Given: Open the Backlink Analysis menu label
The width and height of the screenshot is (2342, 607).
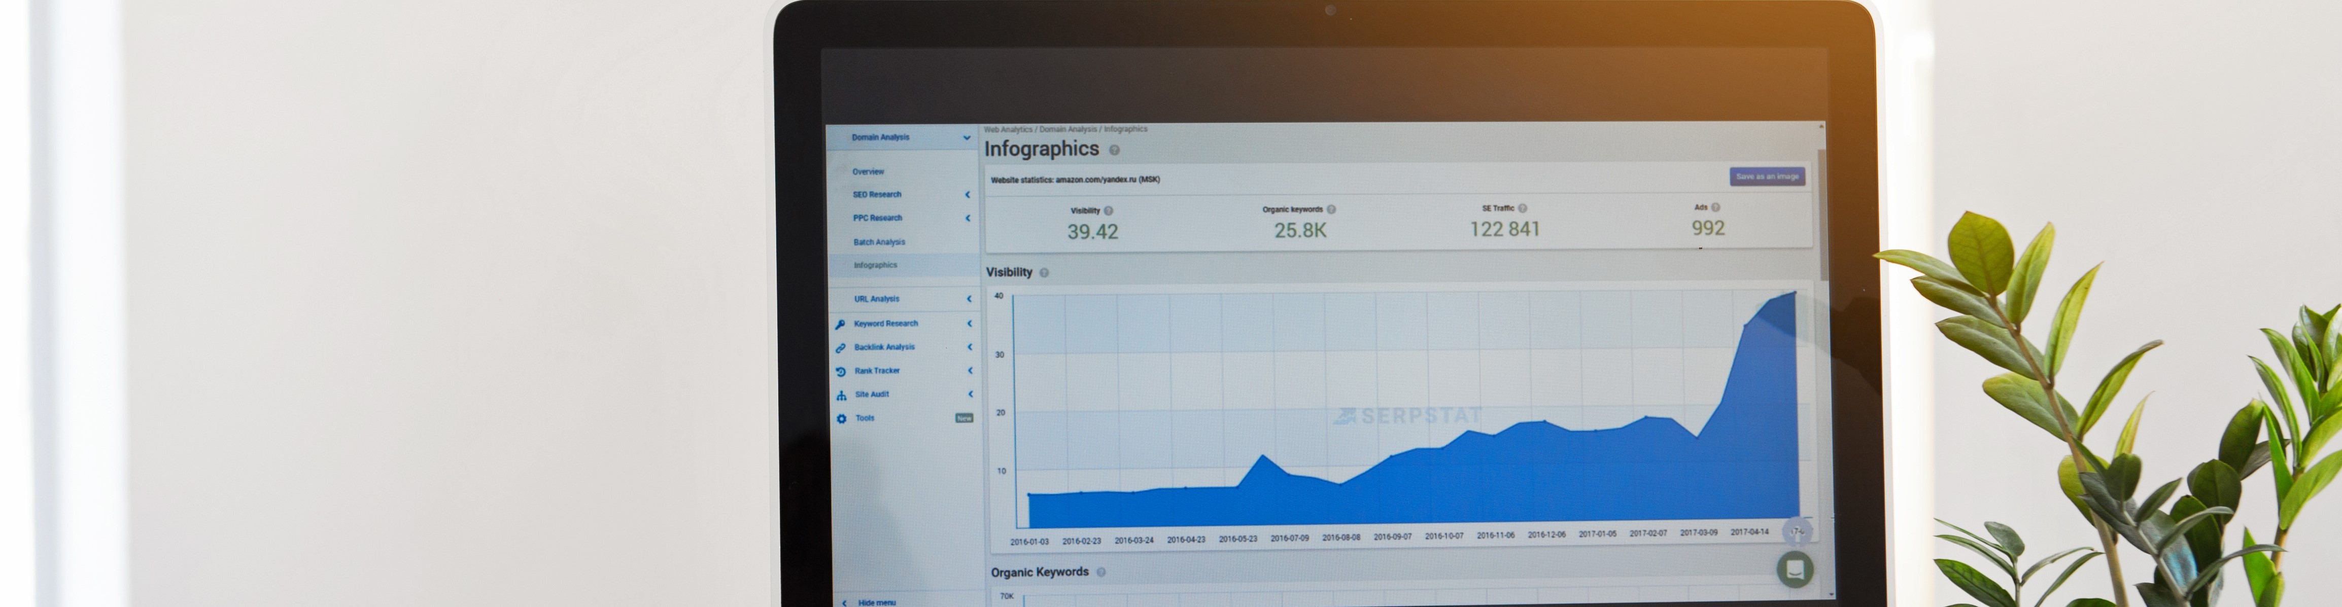Looking at the screenshot, I should coord(885,347).
